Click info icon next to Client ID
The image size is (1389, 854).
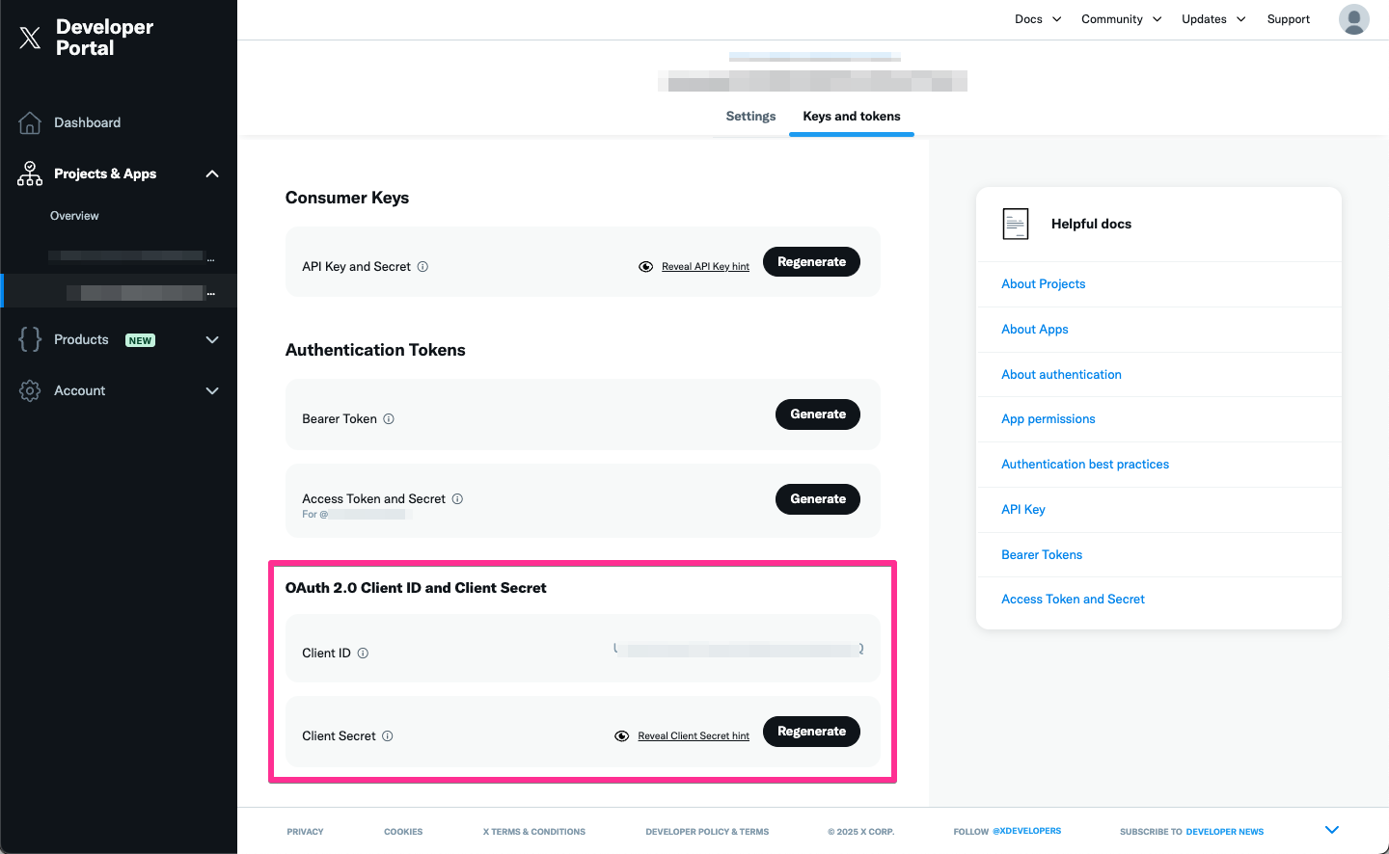(x=363, y=654)
